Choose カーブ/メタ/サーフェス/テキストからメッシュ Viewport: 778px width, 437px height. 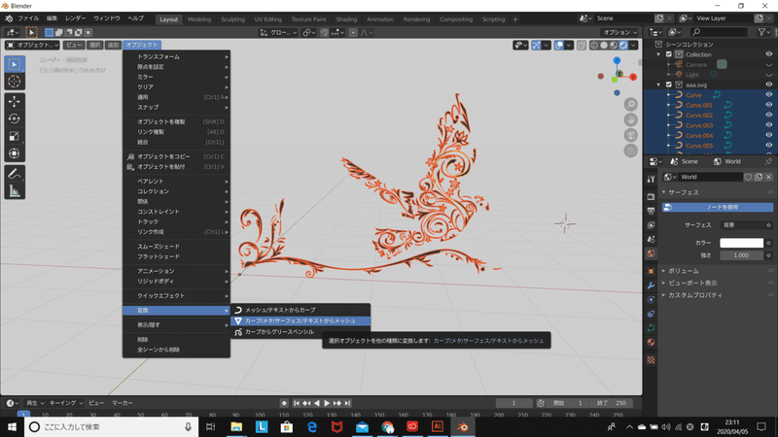click(x=301, y=321)
